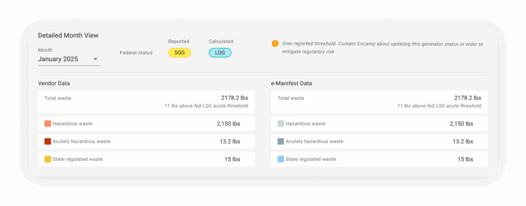Click Vendor Data Acutely hazardous waste label
The image size is (526, 206).
[x=81, y=141]
